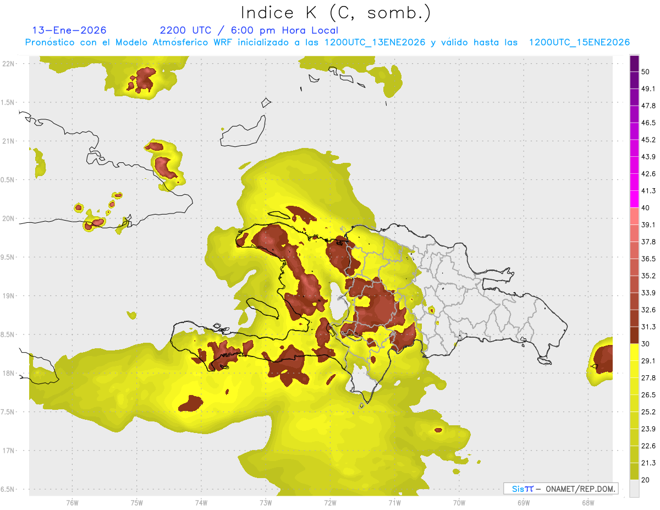The image size is (660, 510).
Task: Click the dark purple top colorbar segment above 50
Action: tap(634, 64)
